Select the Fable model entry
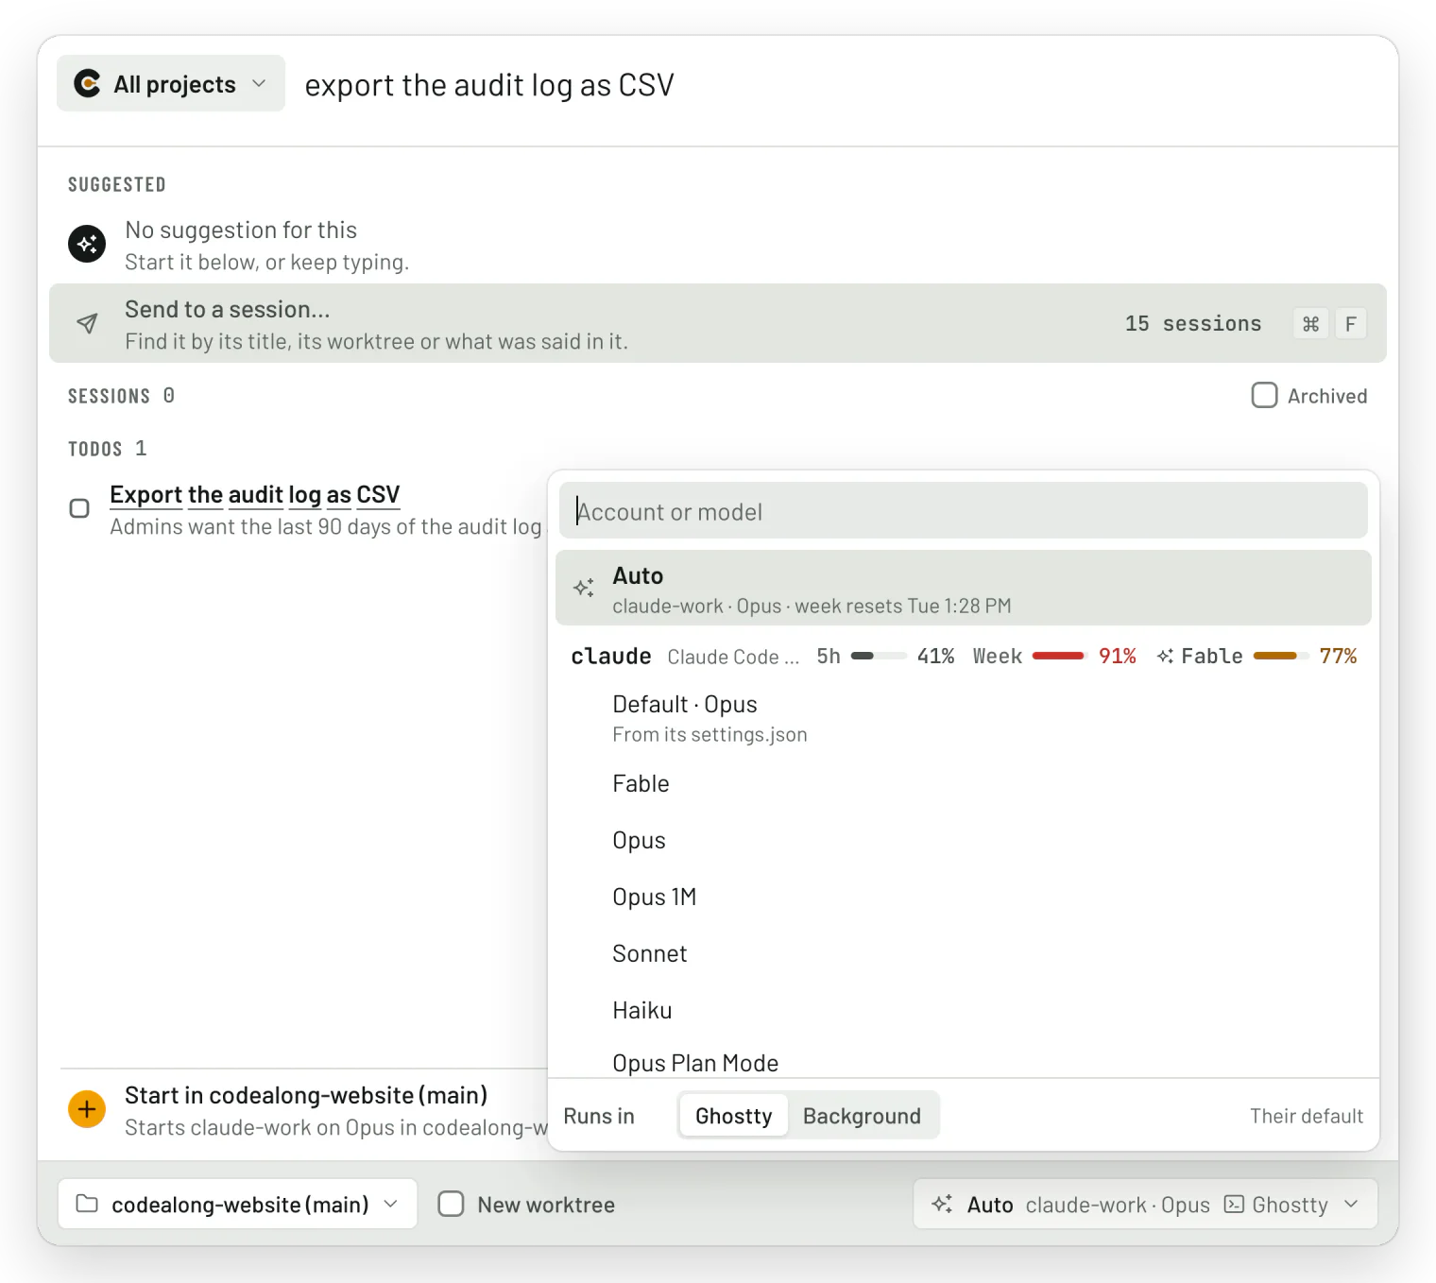1436x1283 pixels. [964, 783]
